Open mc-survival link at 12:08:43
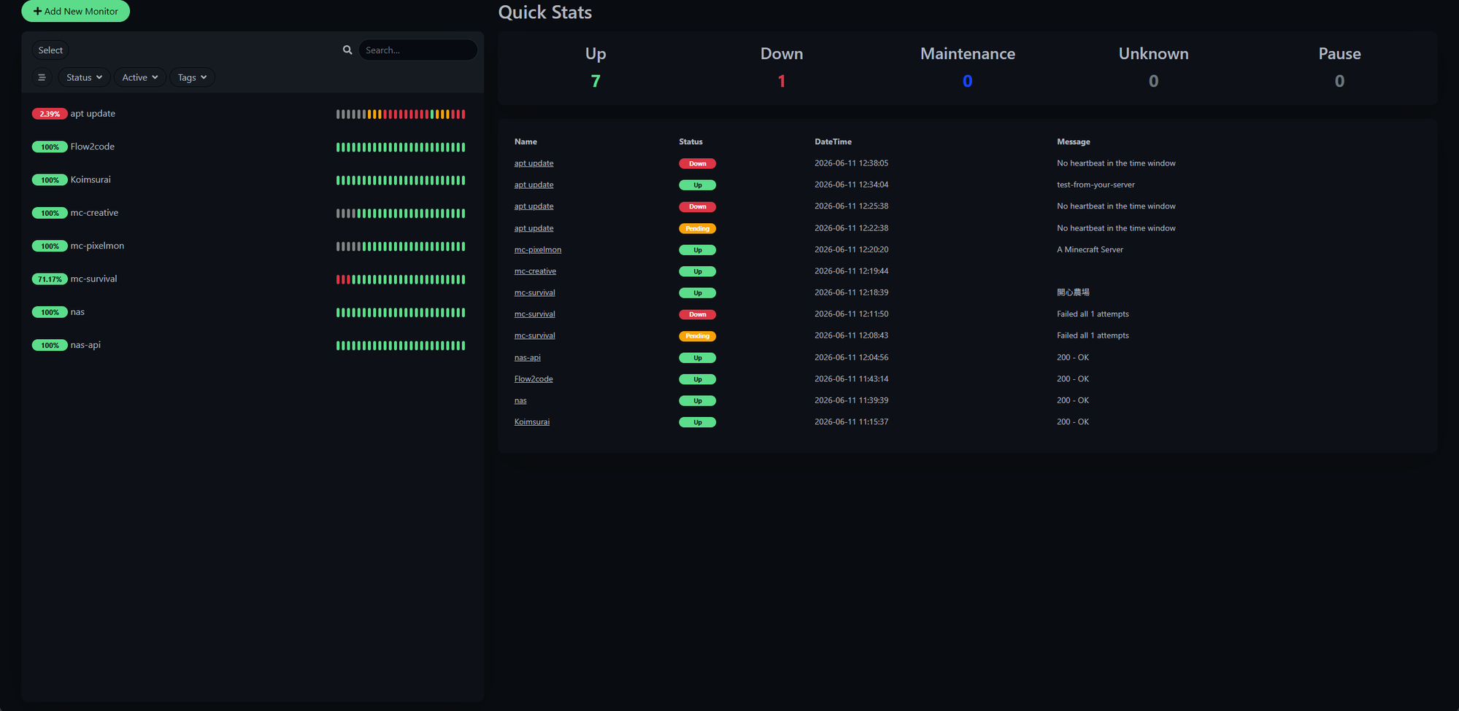 [x=534, y=335]
